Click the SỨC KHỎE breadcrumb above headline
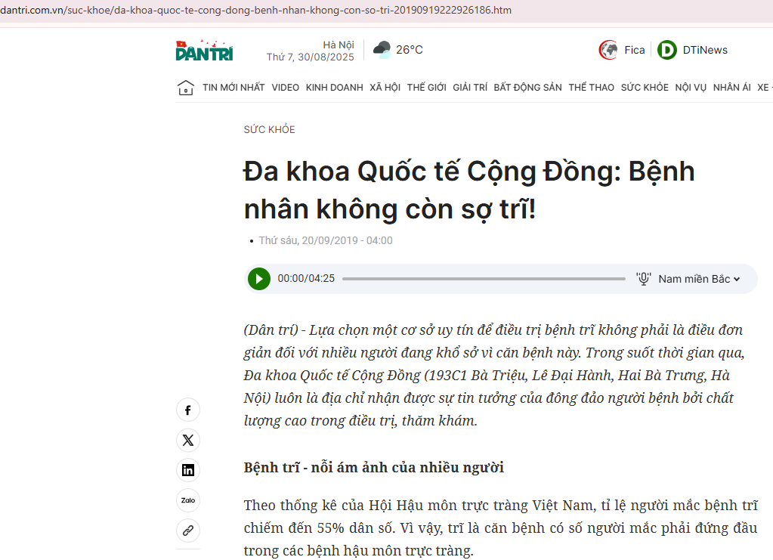This screenshot has width=773, height=560. pyautogui.click(x=269, y=130)
